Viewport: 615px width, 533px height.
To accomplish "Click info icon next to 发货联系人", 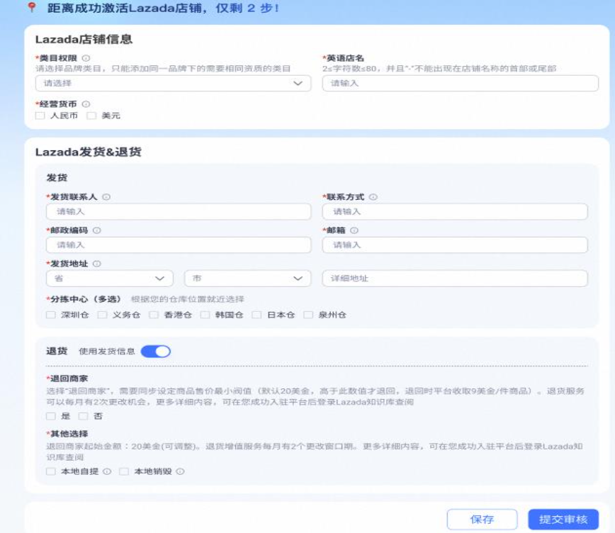I will click(106, 197).
